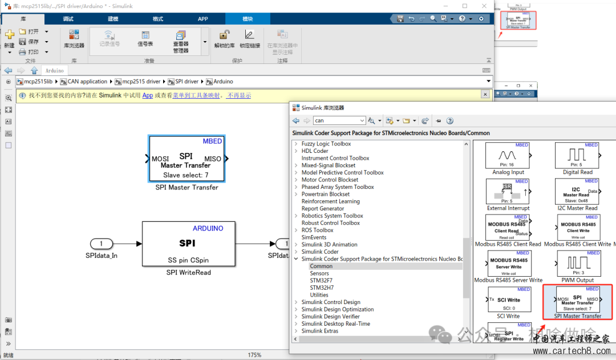Switch to the APP ribbon tab

point(202,19)
